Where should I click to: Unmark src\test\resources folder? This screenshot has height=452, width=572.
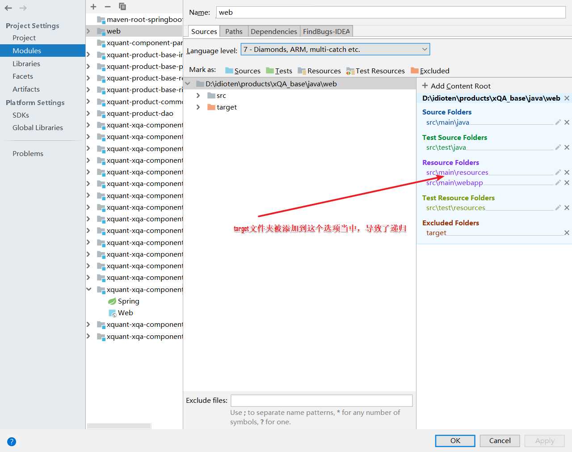[567, 207]
